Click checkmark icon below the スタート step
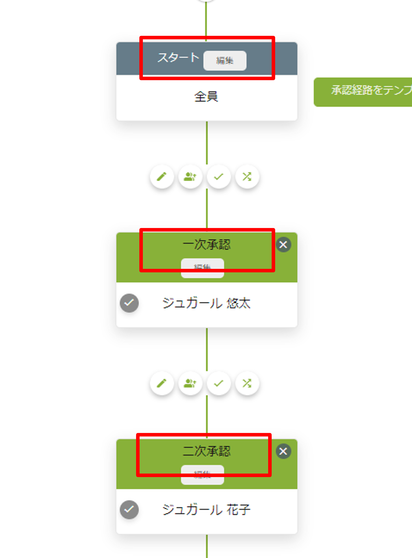The image size is (412, 558). [219, 177]
